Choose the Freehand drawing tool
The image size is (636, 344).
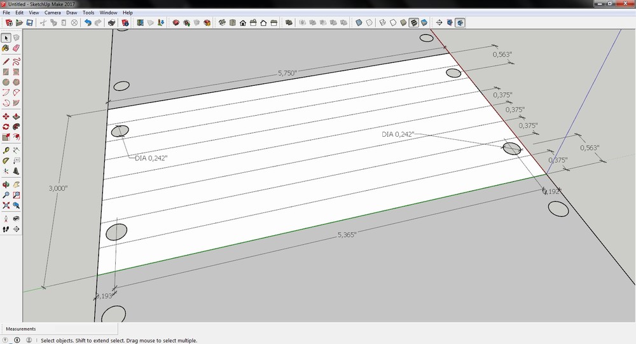[17, 62]
